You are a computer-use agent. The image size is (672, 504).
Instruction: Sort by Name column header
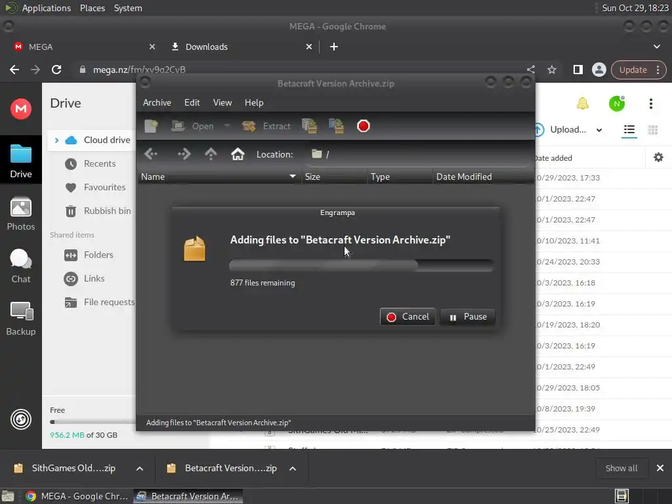[x=219, y=177]
